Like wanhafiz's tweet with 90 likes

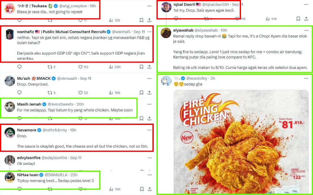click(x=80, y=67)
